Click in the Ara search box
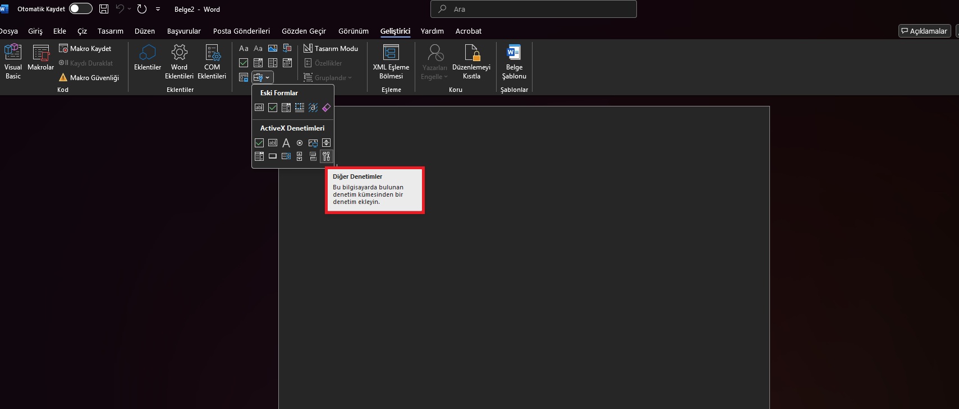The image size is (959, 409). pyautogui.click(x=533, y=9)
